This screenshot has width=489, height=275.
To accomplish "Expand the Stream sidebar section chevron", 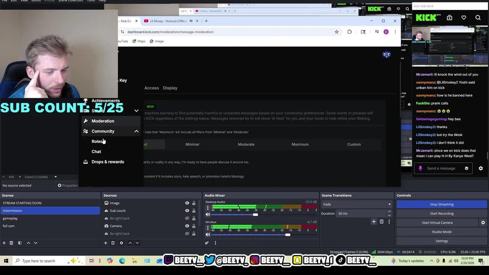I will tap(136, 111).
